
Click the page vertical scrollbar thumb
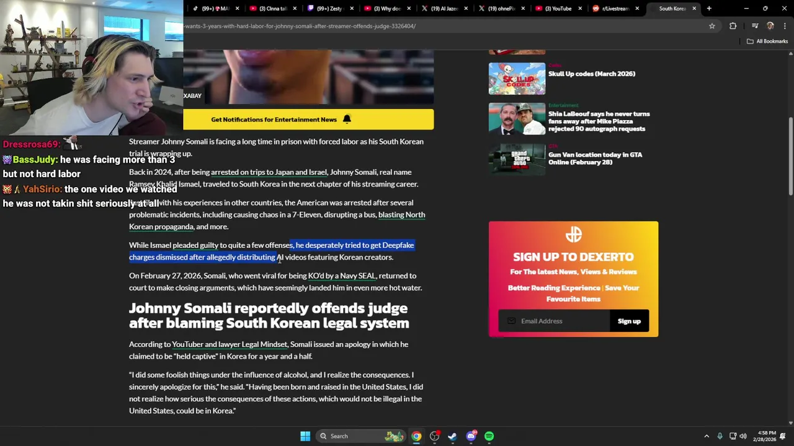[x=790, y=157]
